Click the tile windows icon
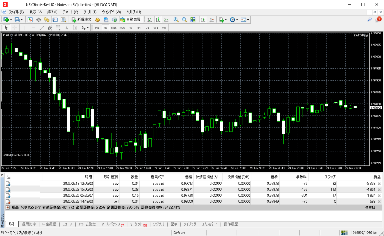This screenshot has width=384, height=236. [193, 20]
